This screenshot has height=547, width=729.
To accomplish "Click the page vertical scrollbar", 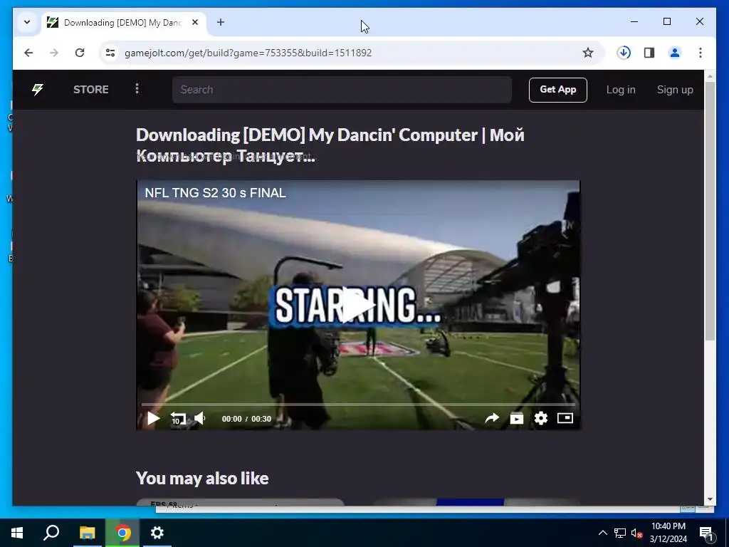I will pyautogui.click(x=710, y=212).
